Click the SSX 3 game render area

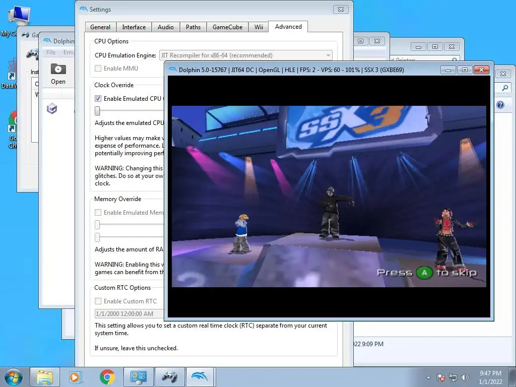[329, 197]
